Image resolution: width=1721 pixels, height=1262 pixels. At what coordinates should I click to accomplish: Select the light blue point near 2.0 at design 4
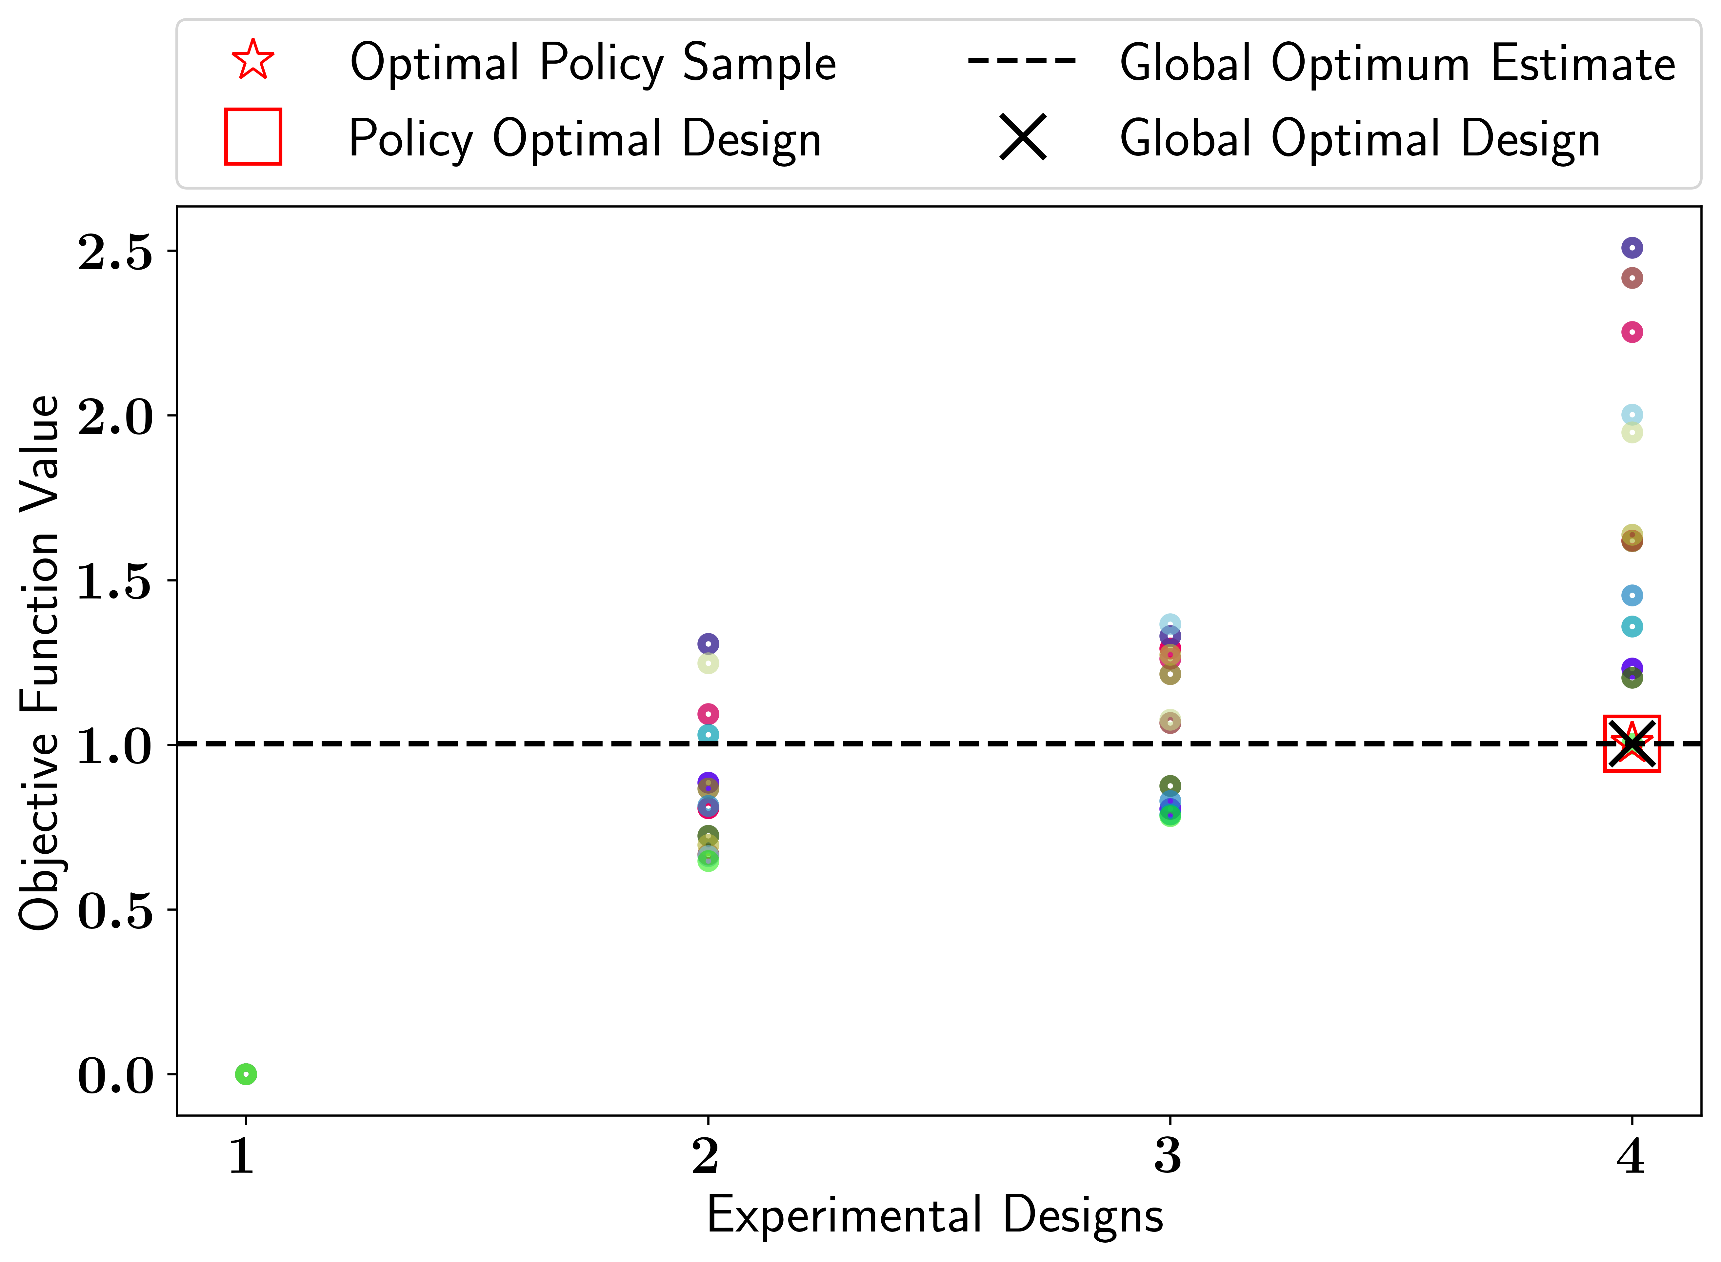(1632, 415)
